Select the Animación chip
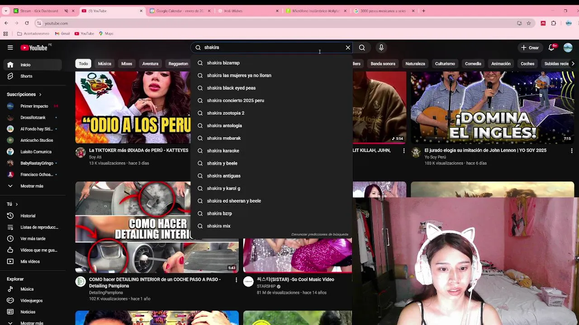Viewport: 579px width, 325px height. pyautogui.click(x=501, y=64)
